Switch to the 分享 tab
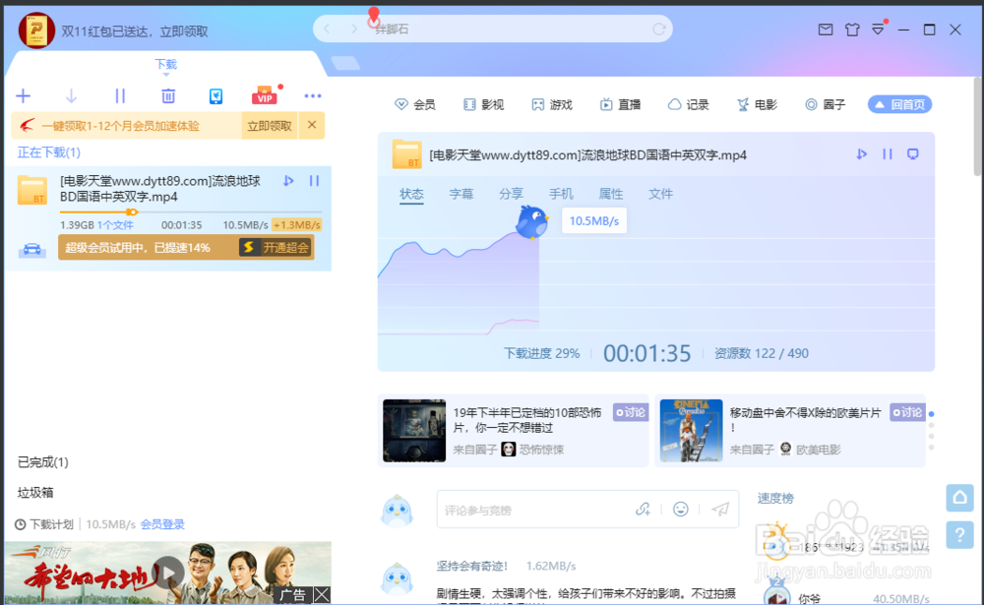 (511, 194)
